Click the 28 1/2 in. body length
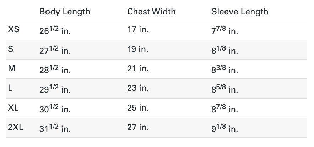 [x=55, y=69]
